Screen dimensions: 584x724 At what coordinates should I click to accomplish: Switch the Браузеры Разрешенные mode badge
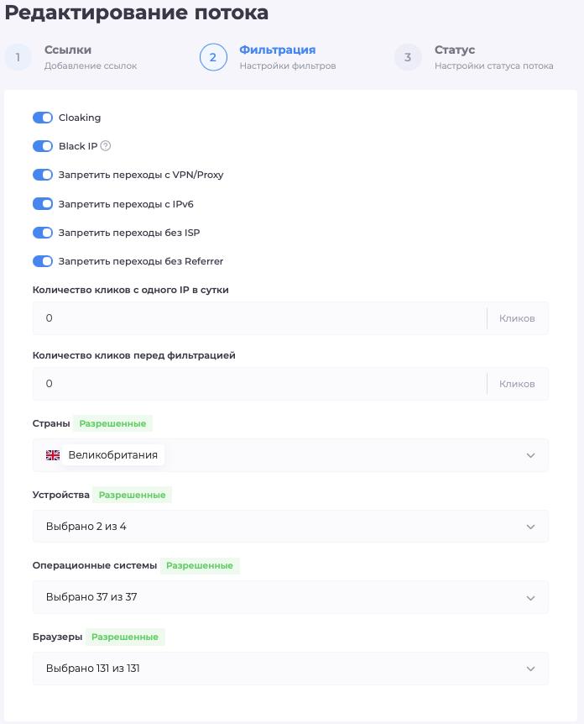click(125, 637)
